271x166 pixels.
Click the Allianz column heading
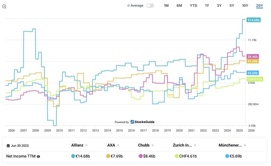[77, 145]
